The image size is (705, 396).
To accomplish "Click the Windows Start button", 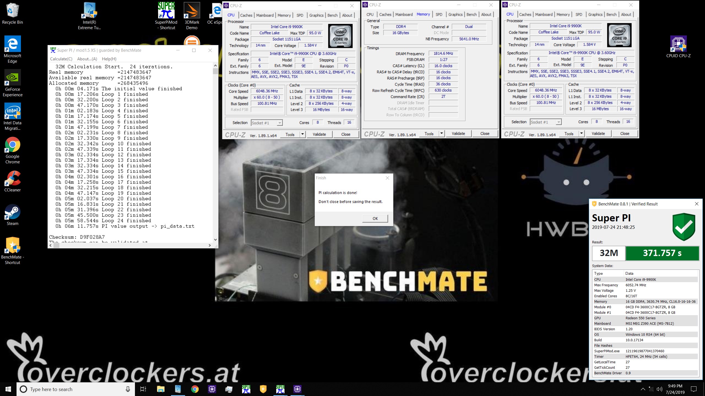I will point(8,389).
